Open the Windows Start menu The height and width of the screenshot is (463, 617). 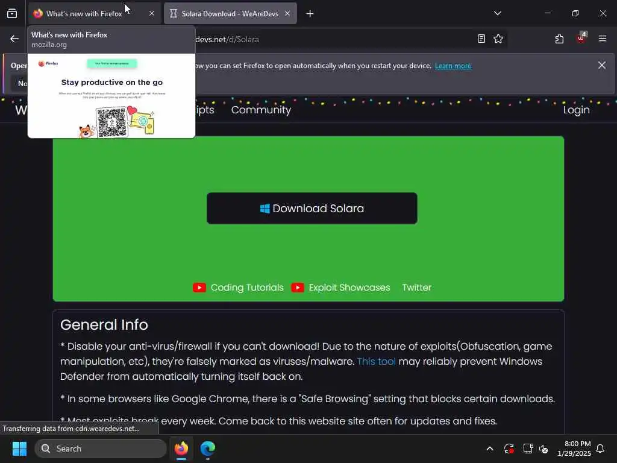coord(19,449)
